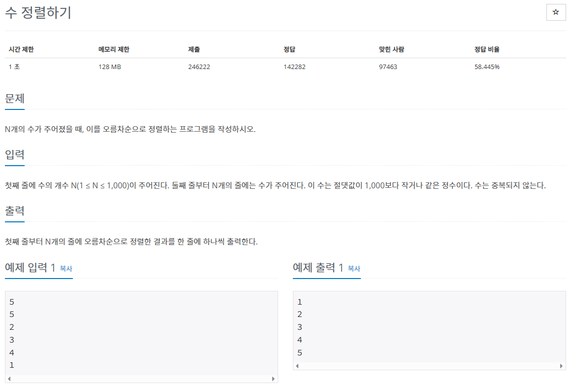Click the output description starting with 첫째 줄부터
The width and height of the screenshot is (574, 386).
tap(131, 242)
